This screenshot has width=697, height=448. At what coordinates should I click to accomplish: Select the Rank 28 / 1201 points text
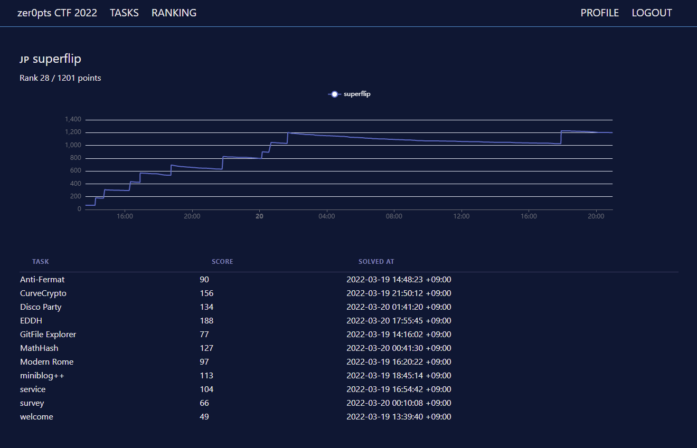tap(60, 78)
